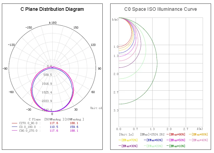Select the light green EMax*20% legend entry
The width and height of the screenshot is (214, 153).
(x=153, y=146)
